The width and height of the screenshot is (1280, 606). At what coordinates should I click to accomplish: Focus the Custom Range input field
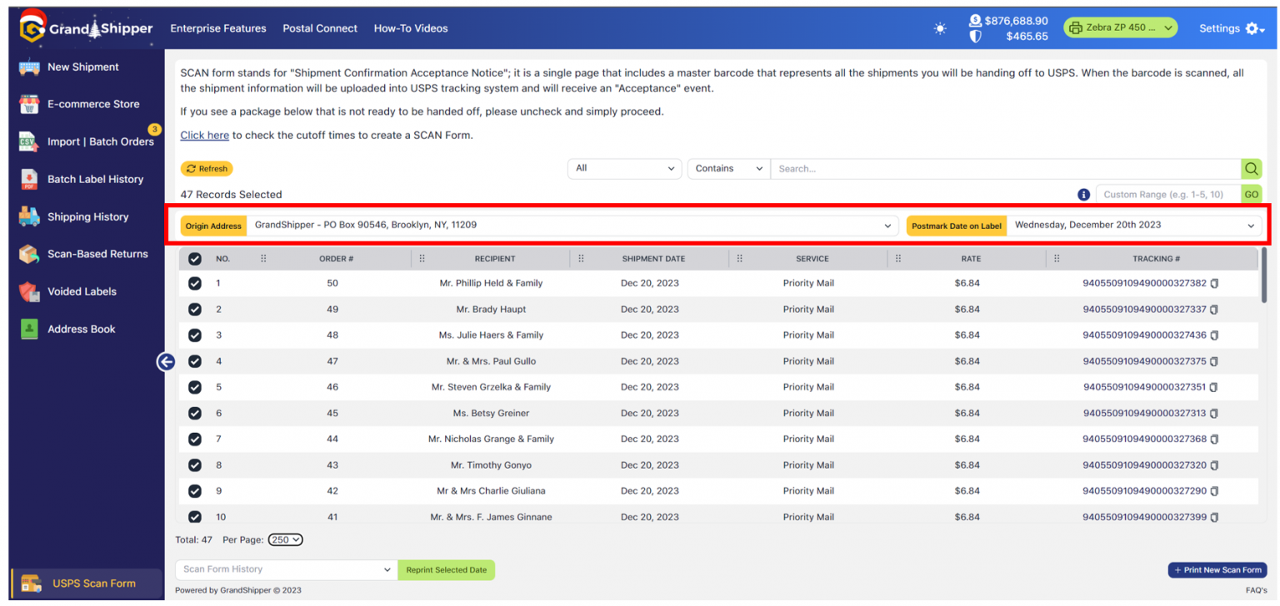1168,195
